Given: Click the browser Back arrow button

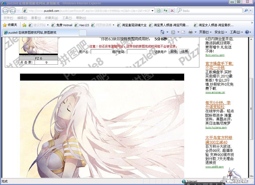Looking at the screenshot, I should tap(6, 11).
